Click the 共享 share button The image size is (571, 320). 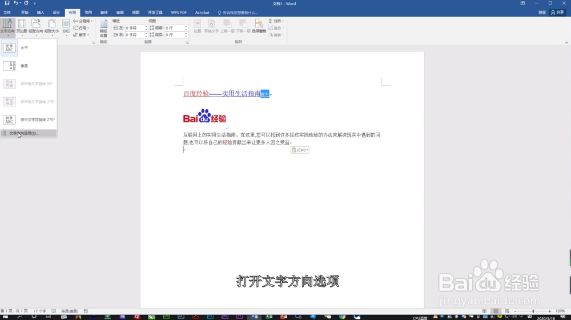pyautogui.click(x=557, y=13)
